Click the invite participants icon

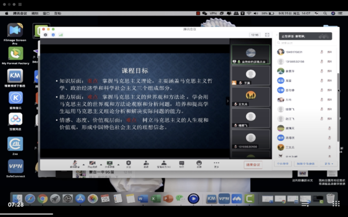pyautogui.click(x=146, y=163)
